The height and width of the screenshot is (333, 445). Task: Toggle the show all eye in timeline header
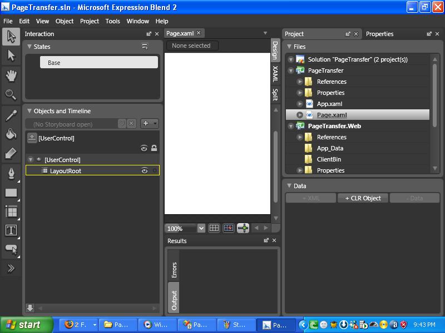pos(144,148)
